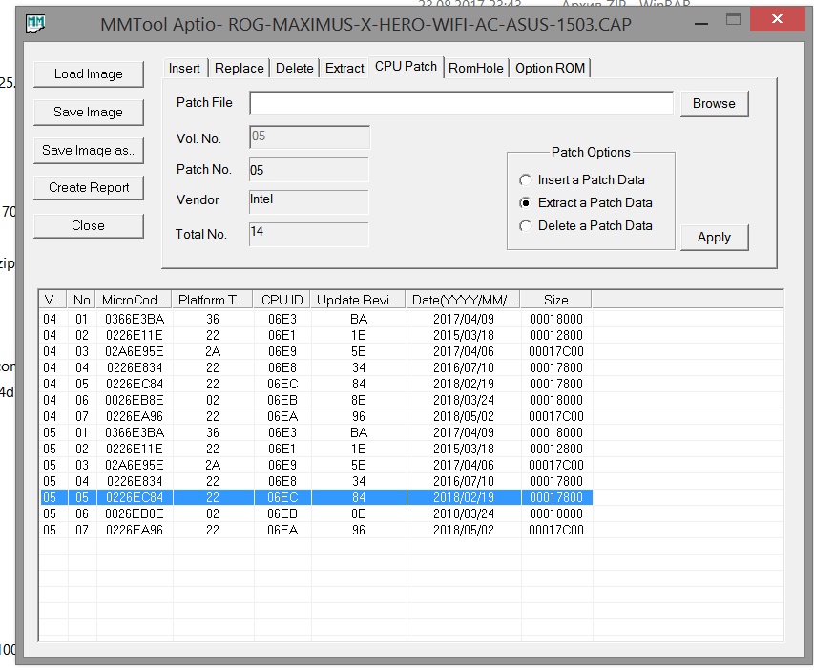Viewport: 814px width, 670px height.
Task: Minimize the MMTool window
Action: [x=701, y=23]
